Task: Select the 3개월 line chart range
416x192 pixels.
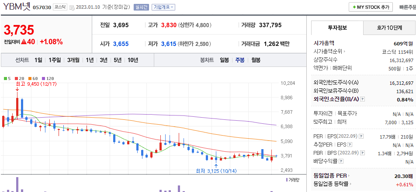Action: 73,60
